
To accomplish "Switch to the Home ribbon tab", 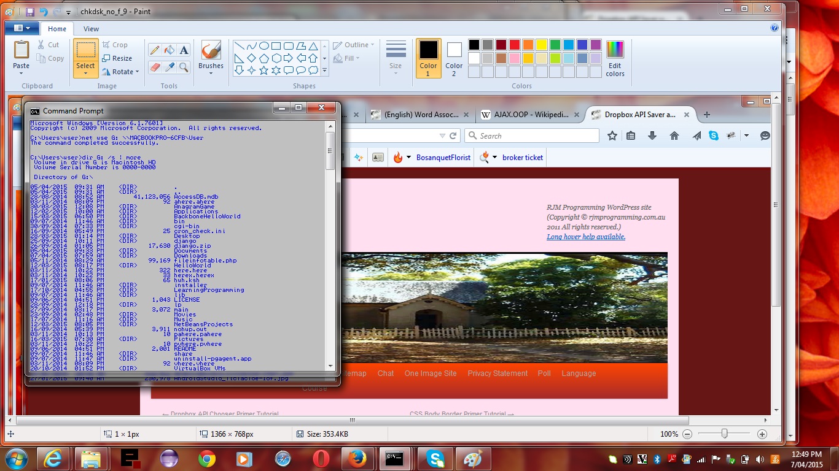I will click(x=57, y=29).
